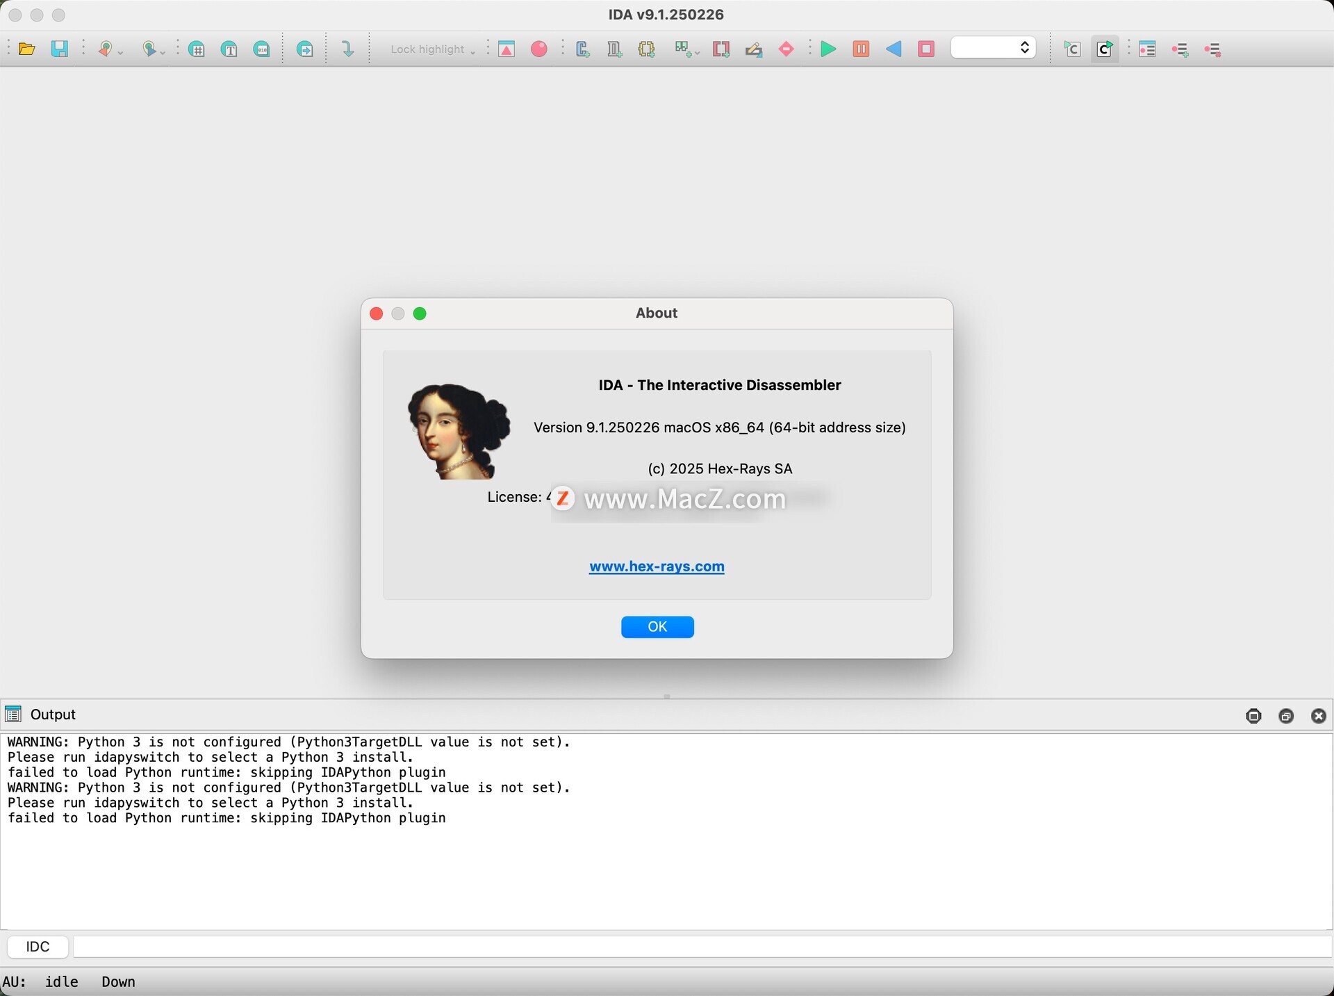Click the delete breakpoint list icon
The width and height of the screenshot is (1334, 996).
click(1212, 49)
